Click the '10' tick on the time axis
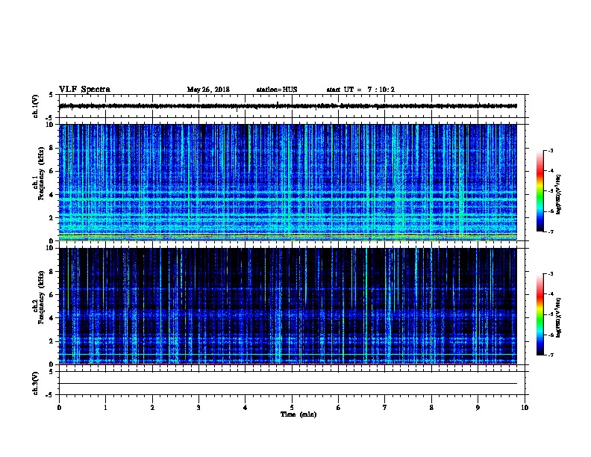This screenshot has width=591, height=457. (x=525, y=407)
